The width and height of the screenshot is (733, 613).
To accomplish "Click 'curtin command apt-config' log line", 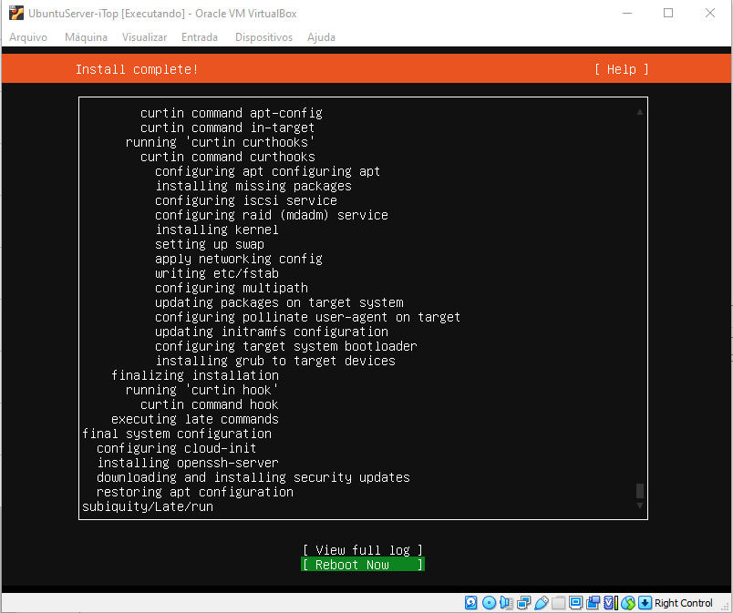I will tap(232, 113).
